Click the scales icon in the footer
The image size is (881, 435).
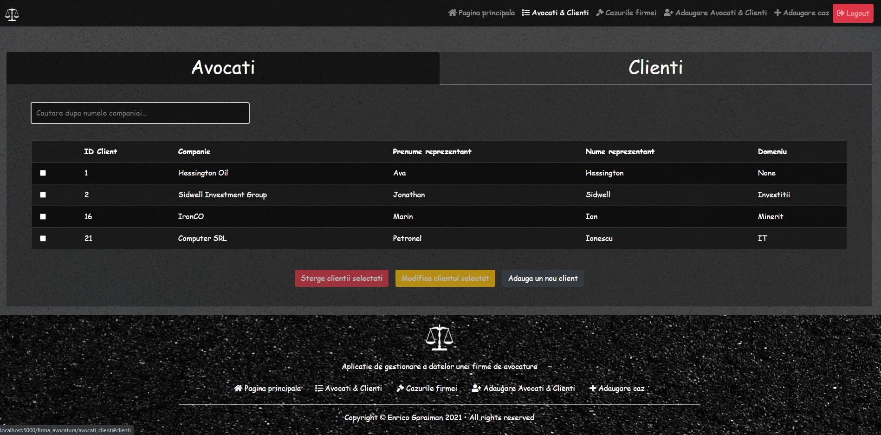pos(439,338)
